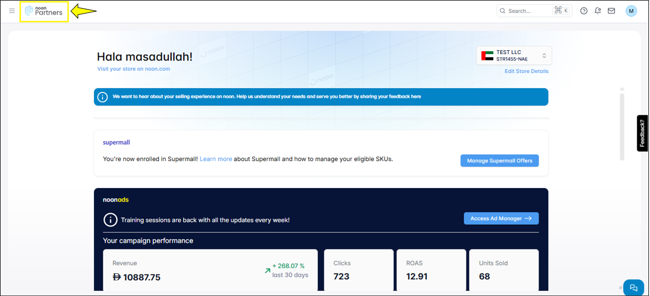Click the UAE flag icon

coord(487,56)
